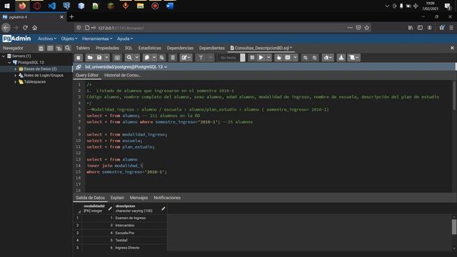
Task: Switch to the Tablero tab
Action: pyautogui.click(x=83, y=48)
